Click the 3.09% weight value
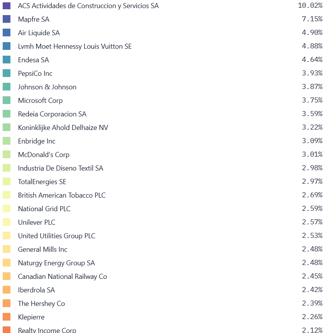This screenshot has height=333, width=323. point(312,141)
